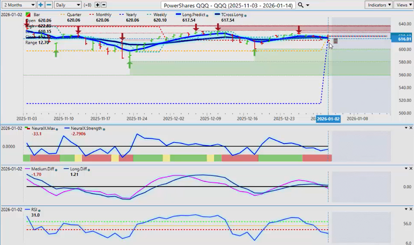
Task: Click the blue plus zoom-in time range button
Action: pyautogui.click(x=40, y=5)
